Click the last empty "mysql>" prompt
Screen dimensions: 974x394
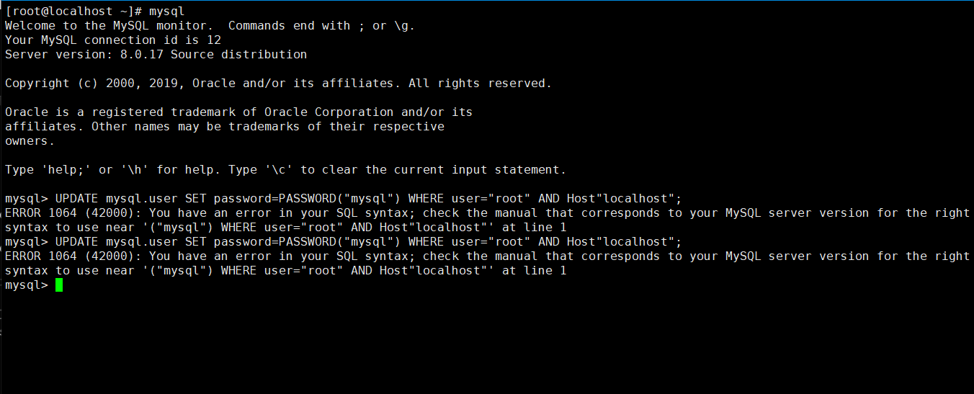pyautogui.click(x=26, y=285)
